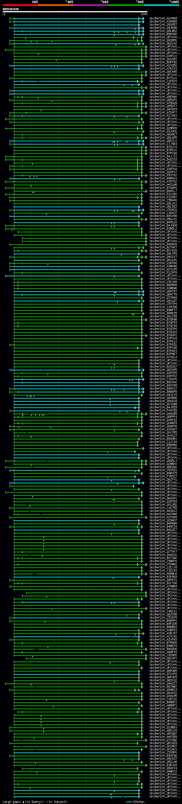This screenshot has height=804, width=182.
Task: Click UniRef100_C1FED3 label
Action: 163,81
